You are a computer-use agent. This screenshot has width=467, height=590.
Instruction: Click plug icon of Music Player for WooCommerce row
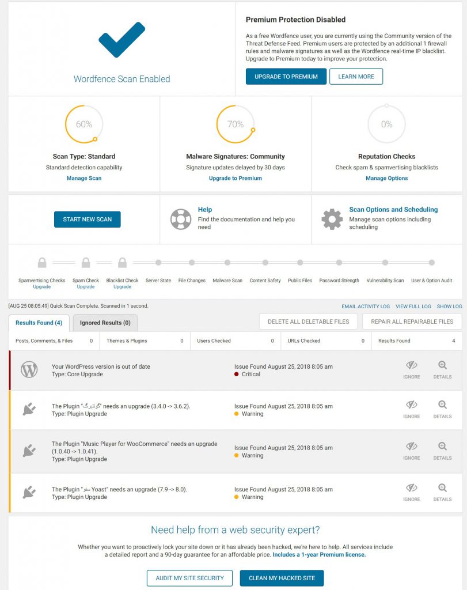pyautogui.click(x=29, y=451)
